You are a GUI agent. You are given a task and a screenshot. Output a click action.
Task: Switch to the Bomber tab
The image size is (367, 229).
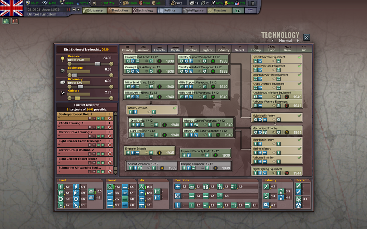tap(191, 49)
